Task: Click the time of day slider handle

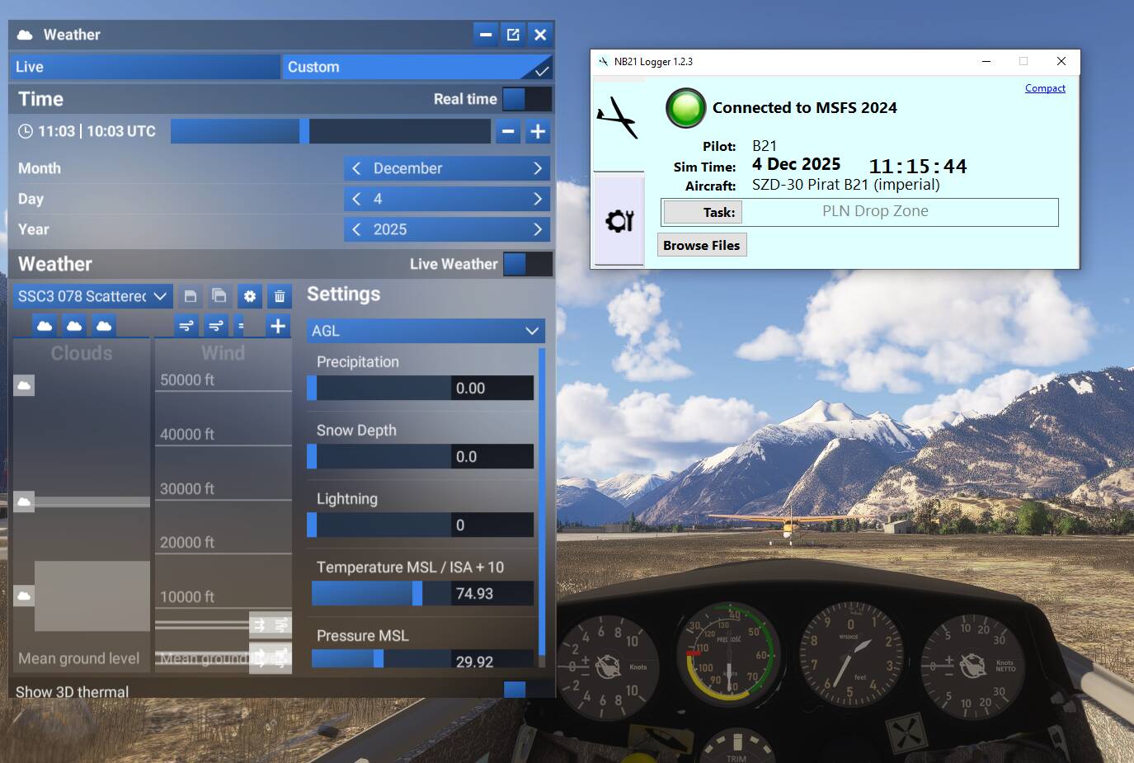Action: tap(304, 131)
